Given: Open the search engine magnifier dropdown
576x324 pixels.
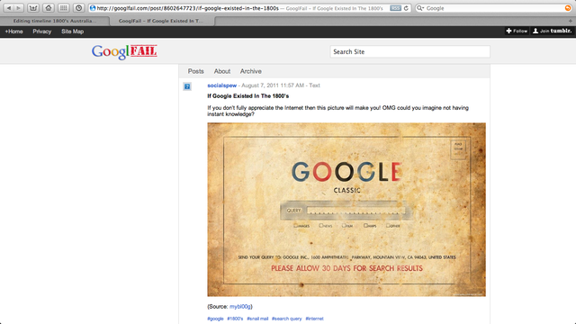Looking at the screenshot, I should pos(420,8).
